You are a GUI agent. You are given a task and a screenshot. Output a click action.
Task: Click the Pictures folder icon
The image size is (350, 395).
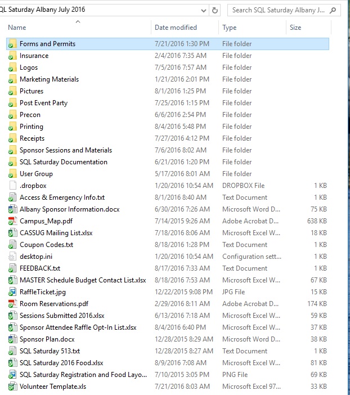[x=12, y=91]
